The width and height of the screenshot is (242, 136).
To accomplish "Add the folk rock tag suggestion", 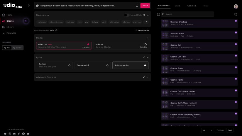I will [x=126, y=22].
